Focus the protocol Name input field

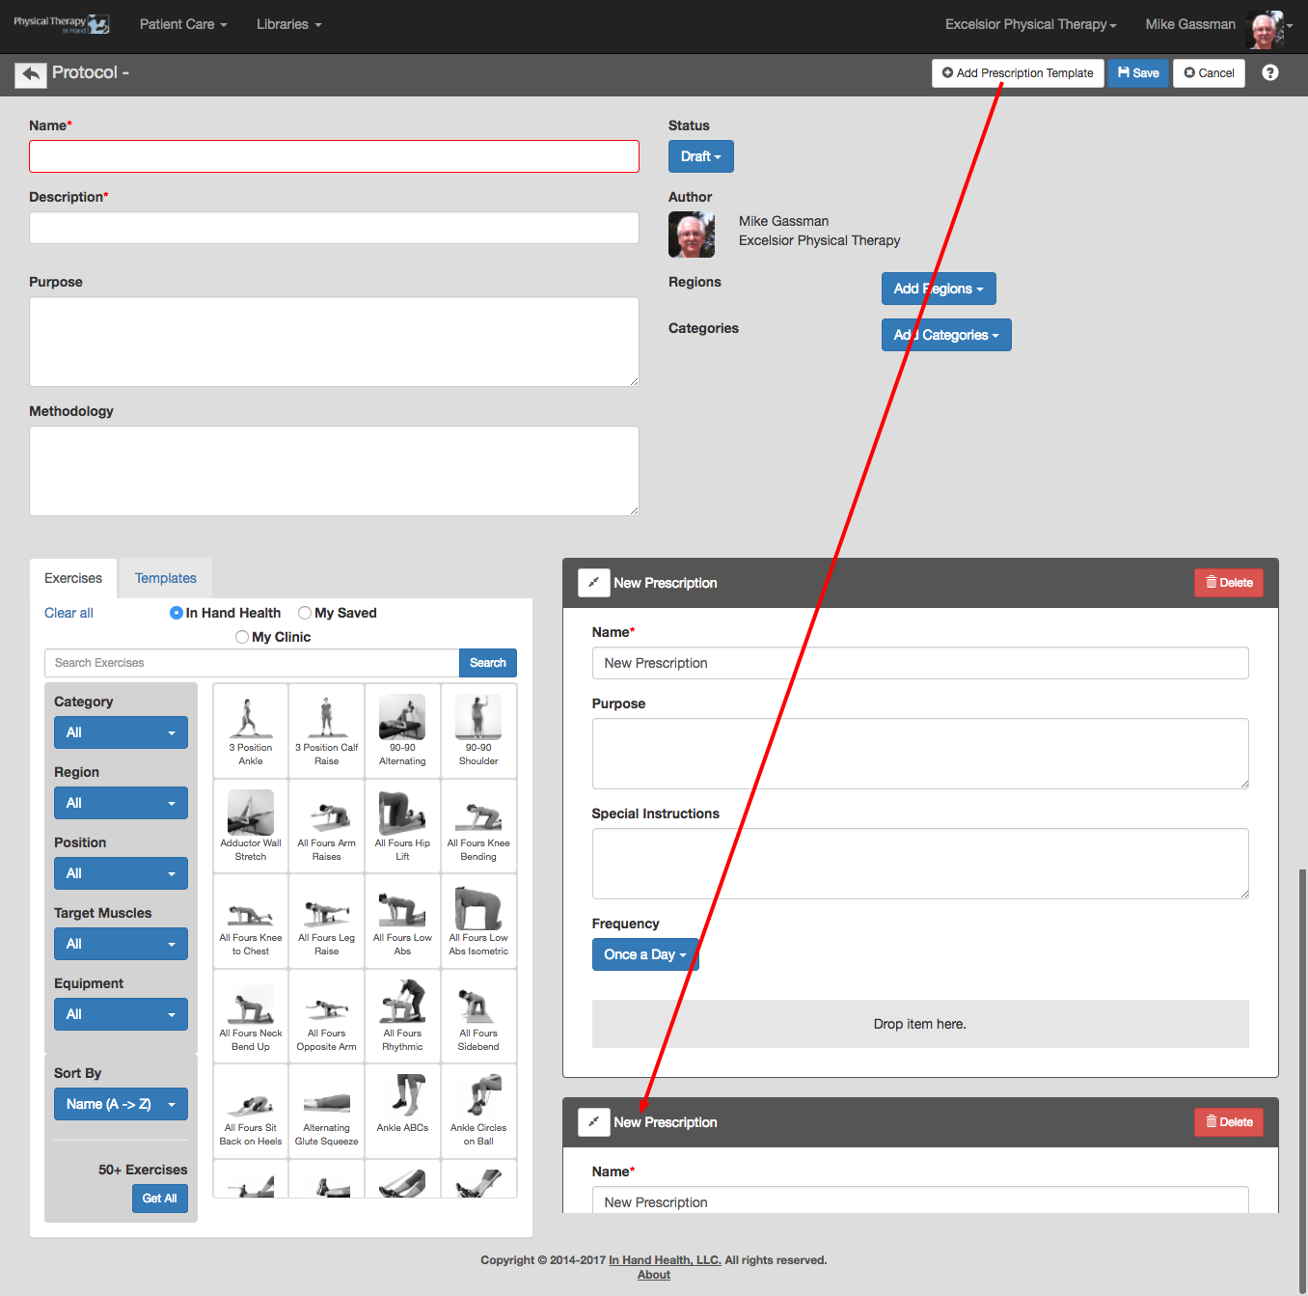(334, 156)
